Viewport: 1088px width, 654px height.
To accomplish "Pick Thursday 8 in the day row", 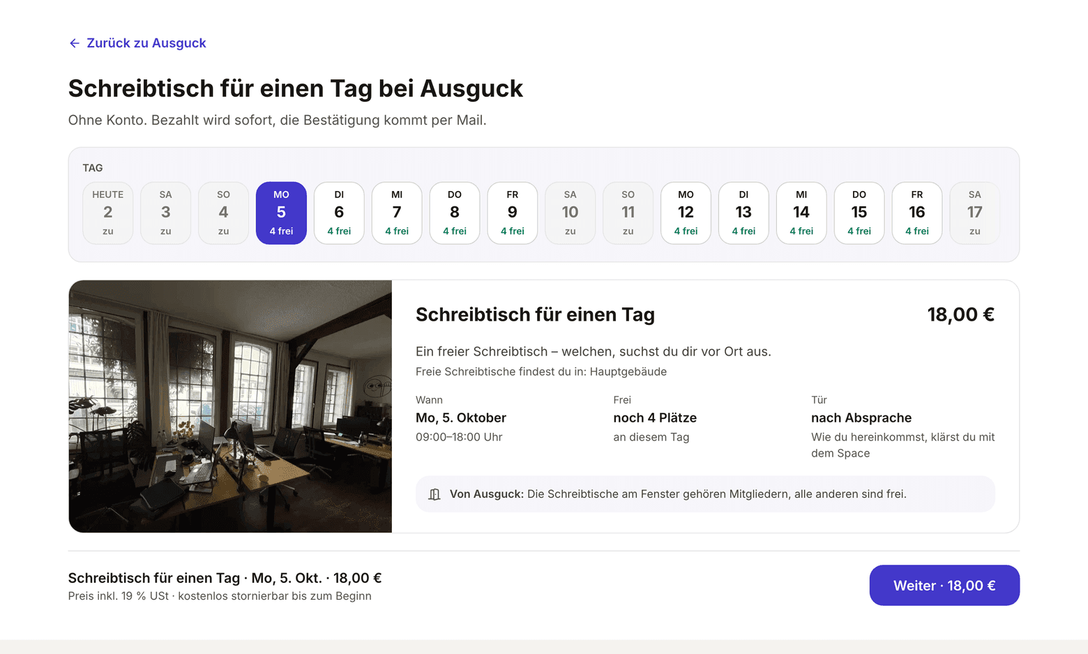I will [455, 213].
